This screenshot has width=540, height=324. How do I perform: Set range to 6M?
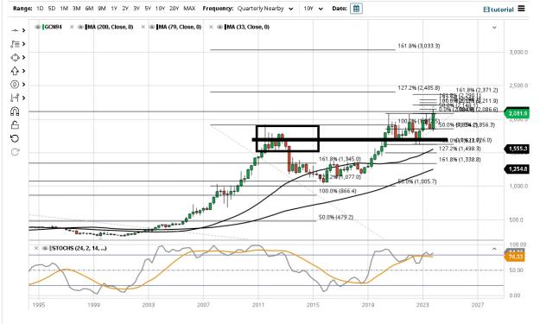89,9
